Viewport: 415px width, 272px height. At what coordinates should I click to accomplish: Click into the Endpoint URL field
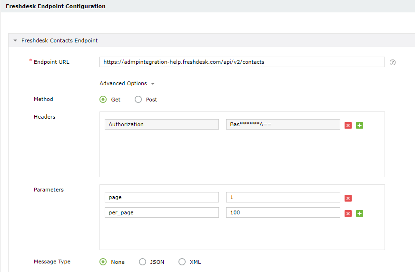pyautogui.click(x=242, y=62)
